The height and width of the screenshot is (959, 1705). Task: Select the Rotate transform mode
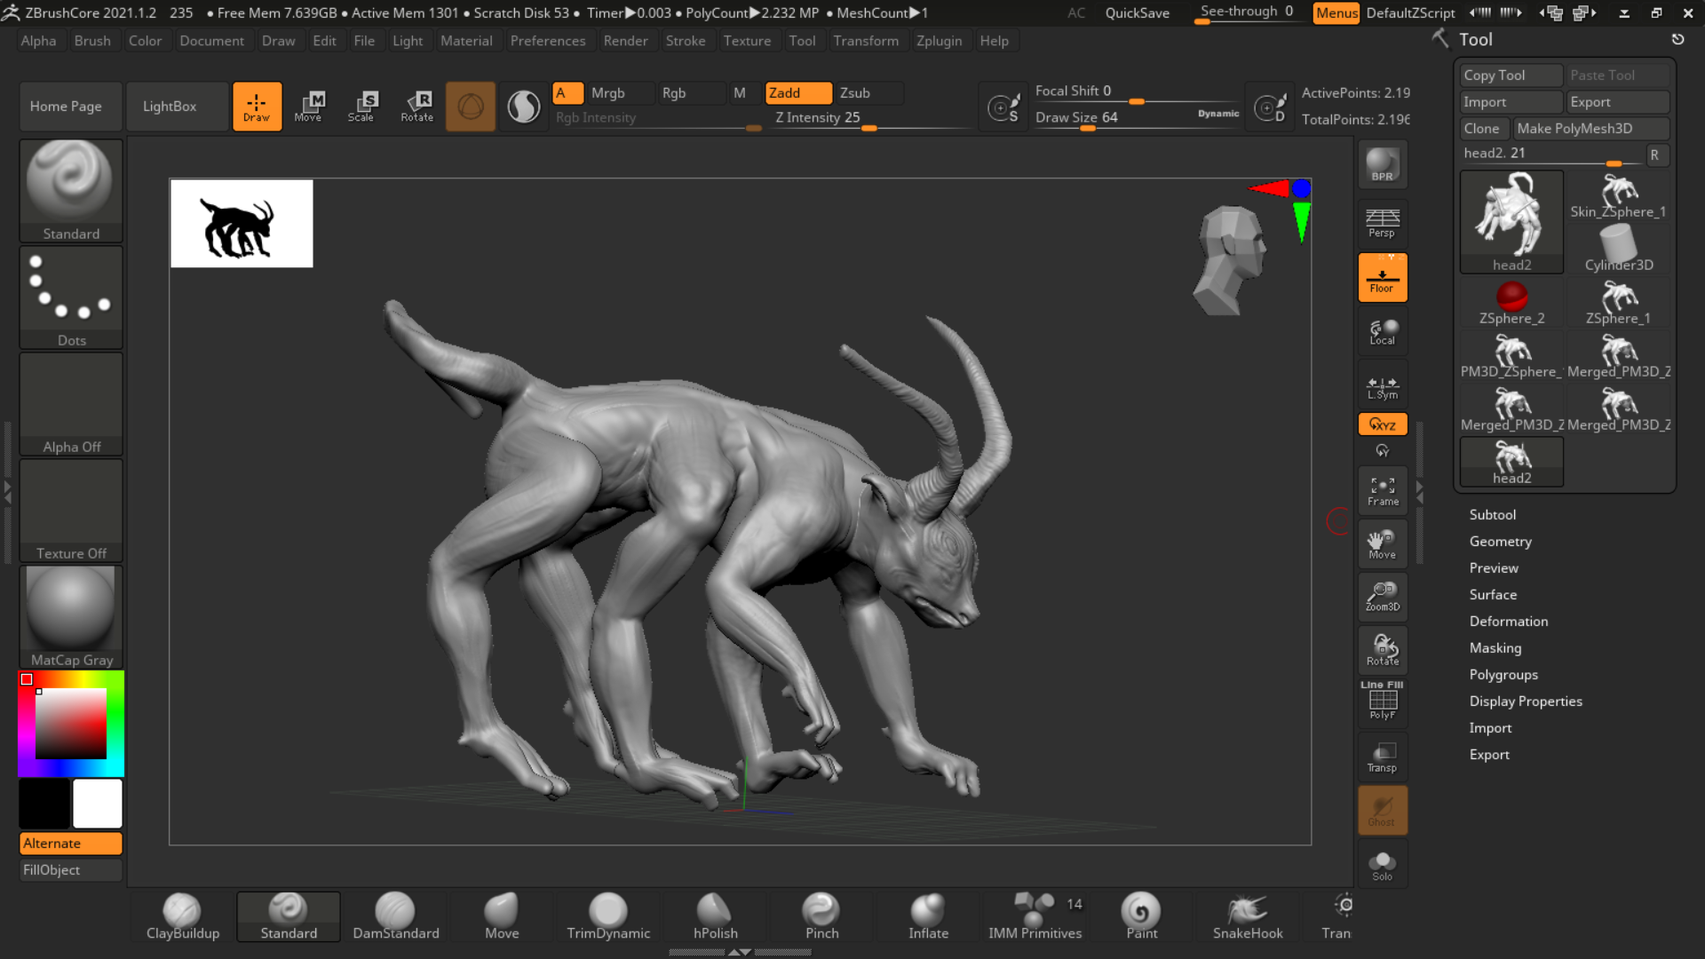[416, 106]
